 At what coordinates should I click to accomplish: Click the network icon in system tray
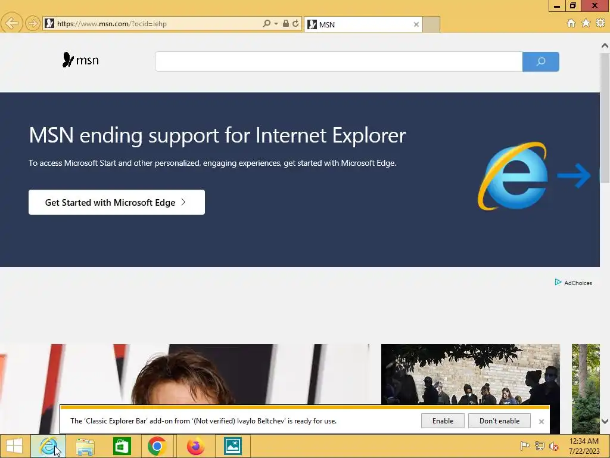coord(540,445)
